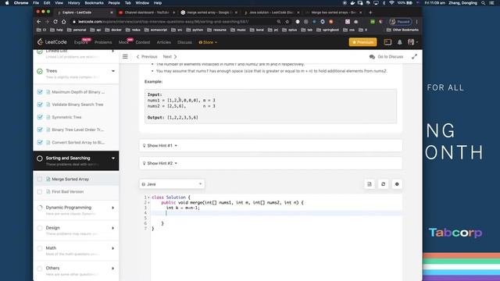The height and width of the screenshot is (281, 500).
Task: Open Chrome's Bookmarks menu
Action: (94, 3)
